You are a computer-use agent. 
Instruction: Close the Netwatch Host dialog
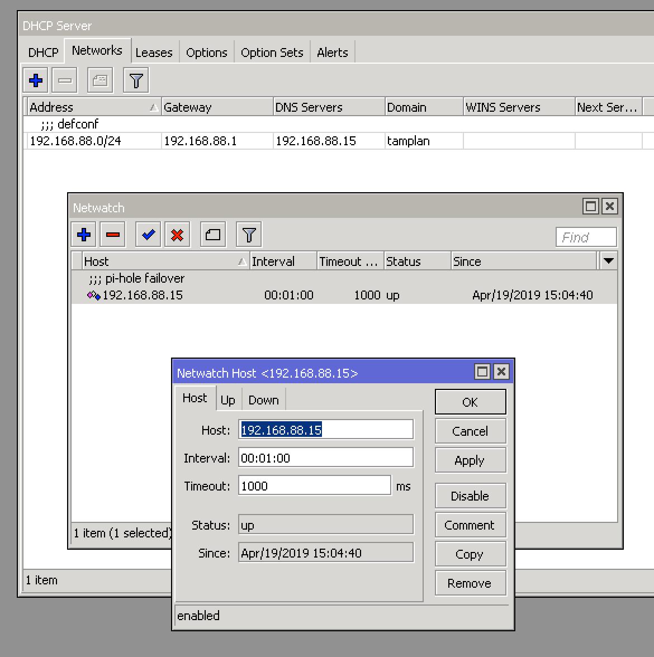coord(501,372)
